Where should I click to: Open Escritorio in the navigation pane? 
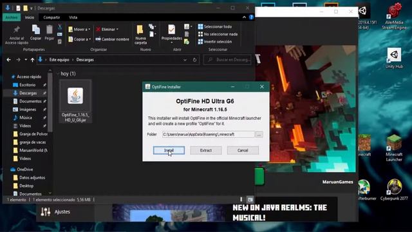(27, 84)
